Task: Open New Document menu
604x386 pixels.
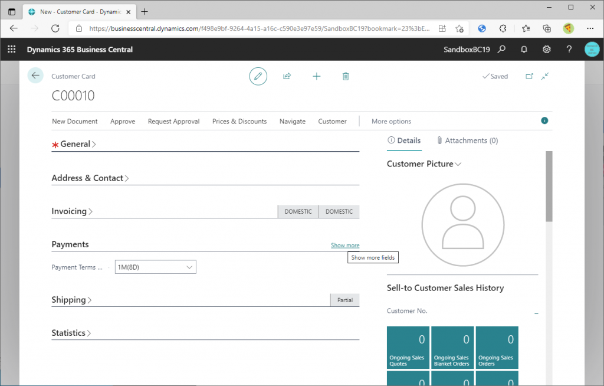Action: [75, 121]
